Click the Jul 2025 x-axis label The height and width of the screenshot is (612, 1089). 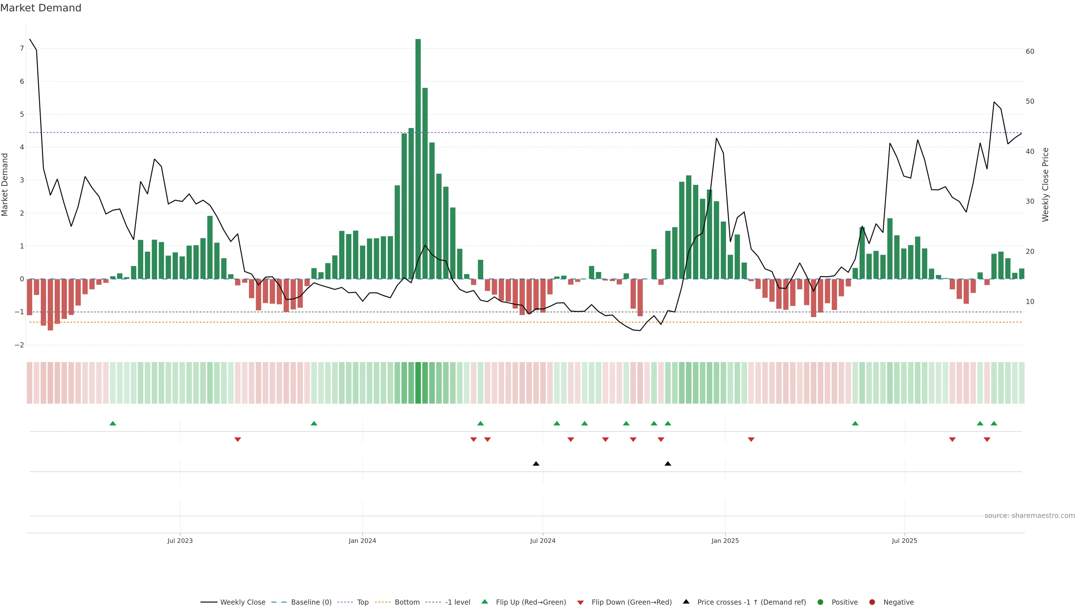coord(904,541)
